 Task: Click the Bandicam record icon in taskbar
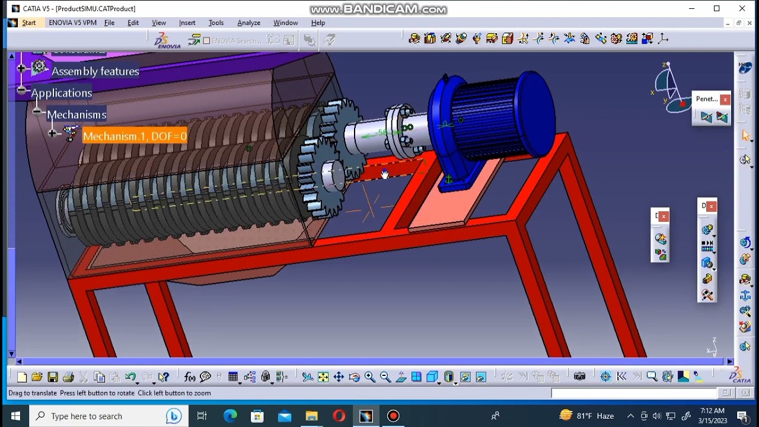click(x=393, y=416)
